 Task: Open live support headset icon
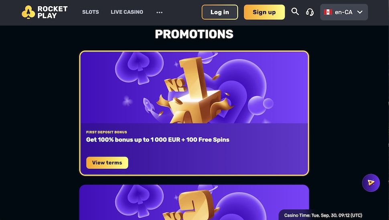310,12
